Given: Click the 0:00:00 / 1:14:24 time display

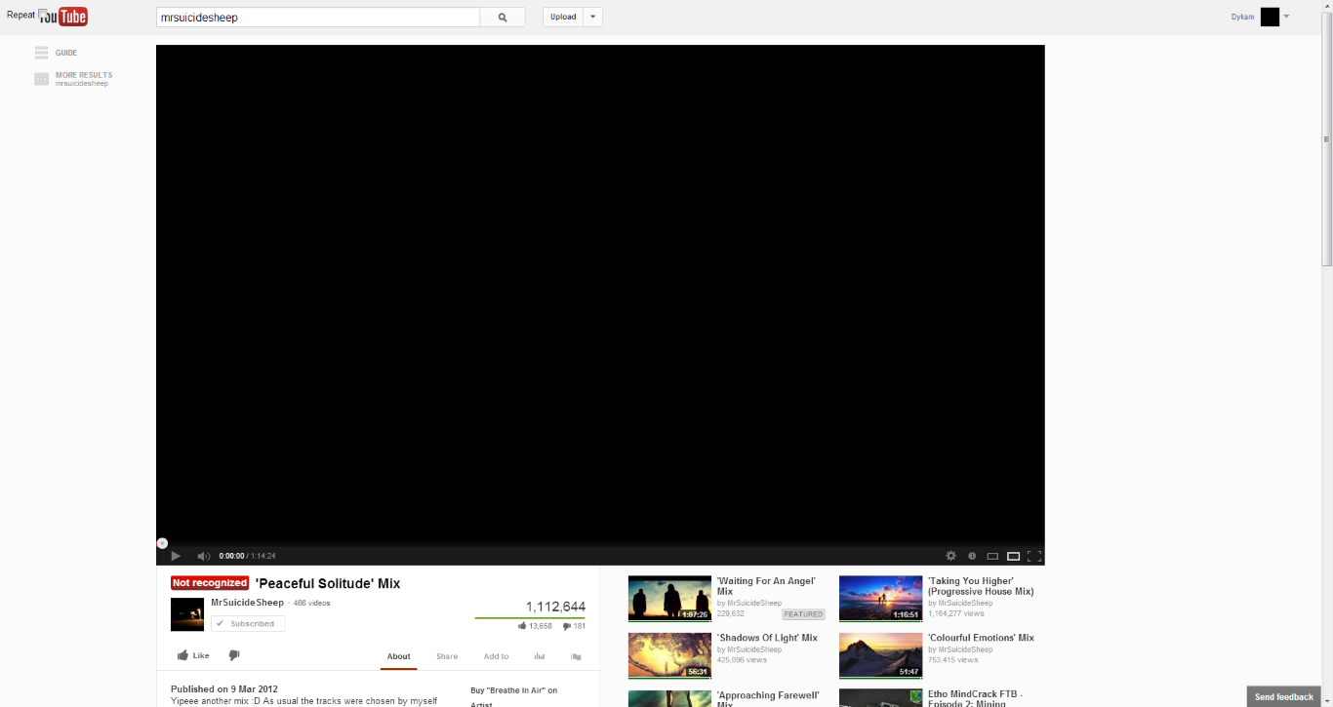Looking at the screenshot, I should [247, 556].
